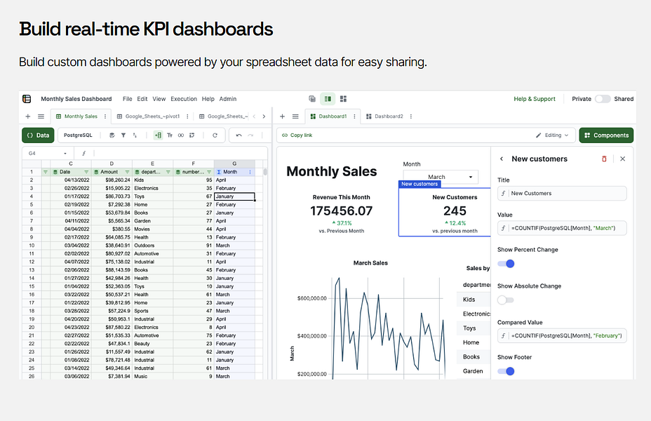Open the Edit menu
The width and height of the screenshot is (651, 421).
pyautogui.click(x=142, y=99)
